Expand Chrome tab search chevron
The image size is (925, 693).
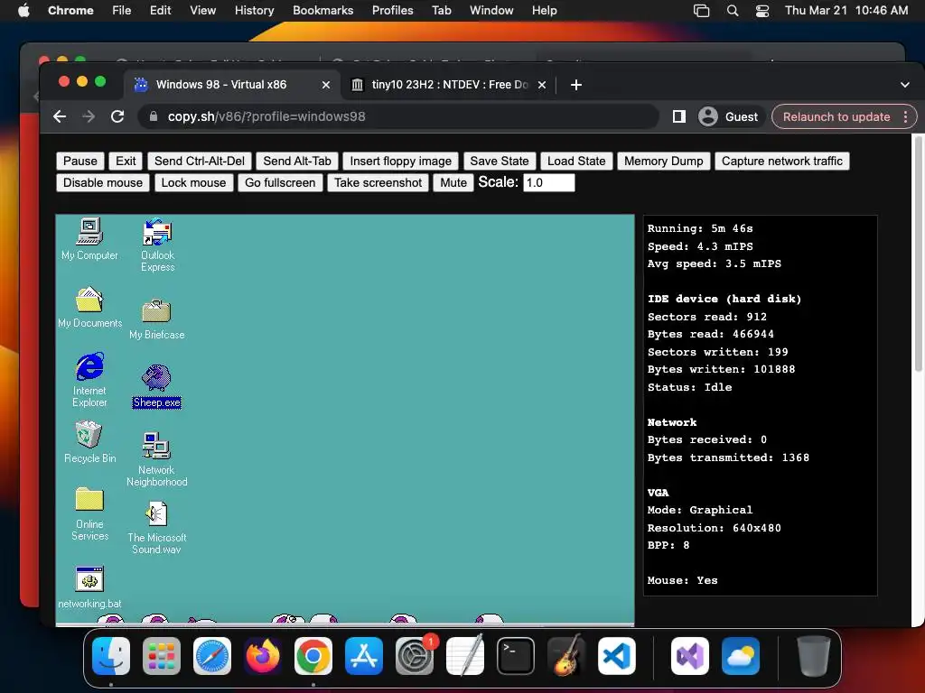point(905,85)
